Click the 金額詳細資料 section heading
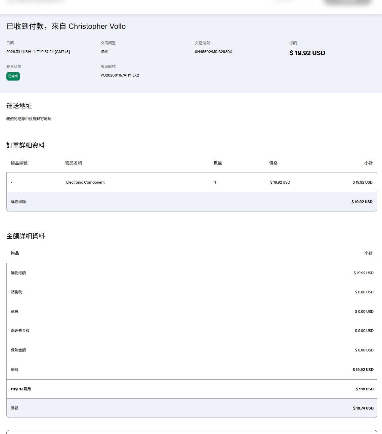The image size is (382, 434). pyautogui.click(x=26, y=236)
